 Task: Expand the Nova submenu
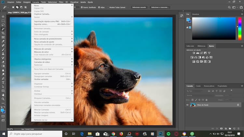pyautogui.click(x=52, y=6)
